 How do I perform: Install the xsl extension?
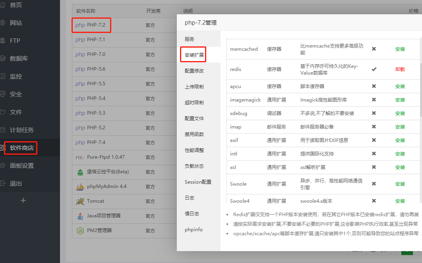pyautogui.click(x=400, y=167)
